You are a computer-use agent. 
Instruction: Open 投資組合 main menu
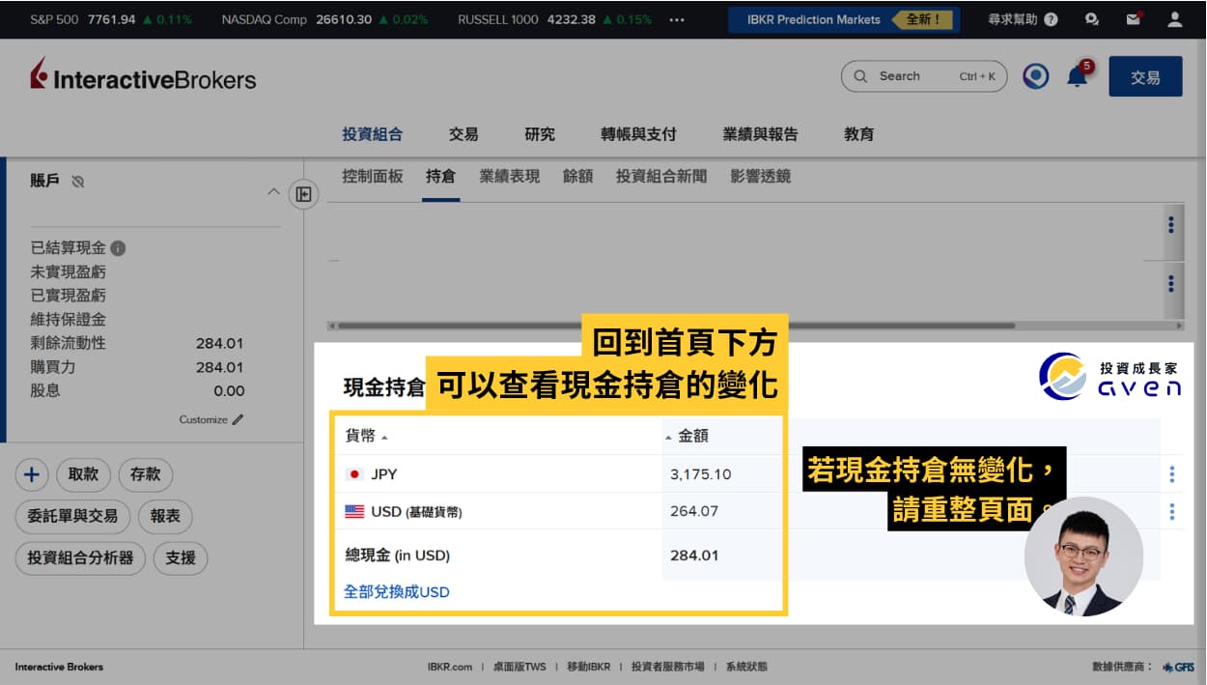coord(372,134)
